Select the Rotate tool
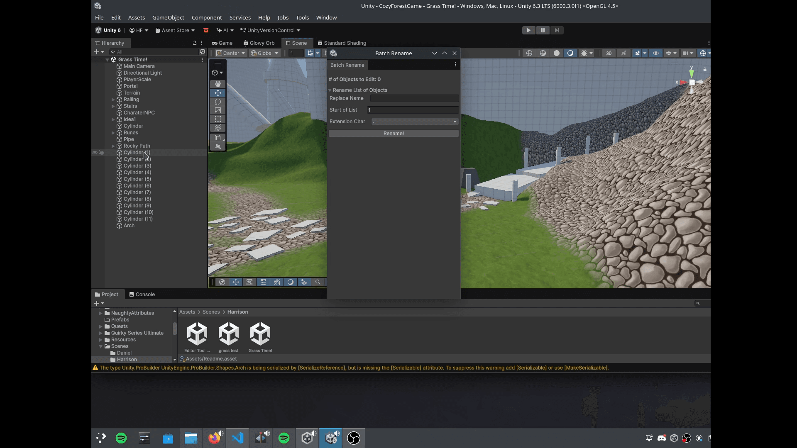The width and height of the screenshot is (797, 448). (x=218, y=102)
